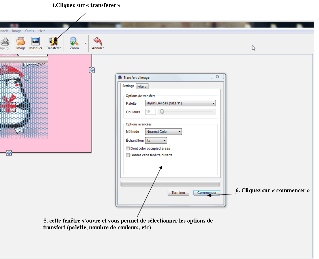Expand the Zoom dropdown arrow
The image size is (319, 259).
(85, 44)
